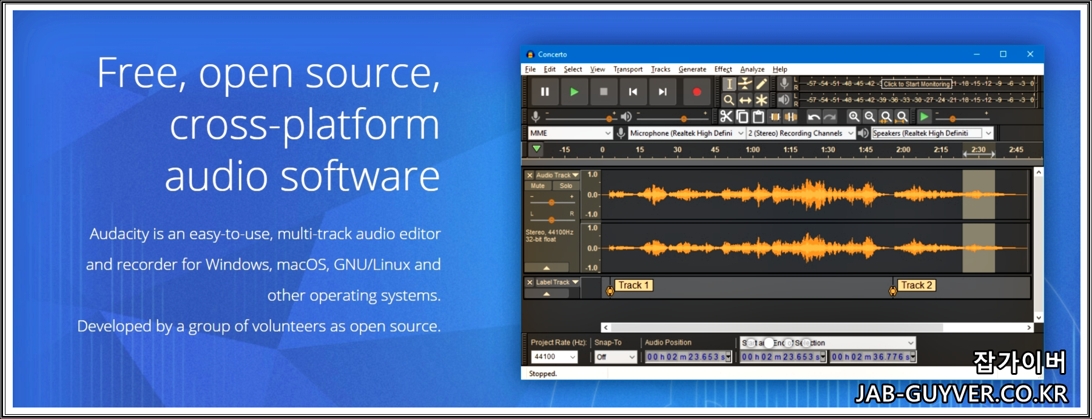Screen dimensions: 1092x419
Task: Open the Start and End of Selection dropdown
Action: pos(827,343)
